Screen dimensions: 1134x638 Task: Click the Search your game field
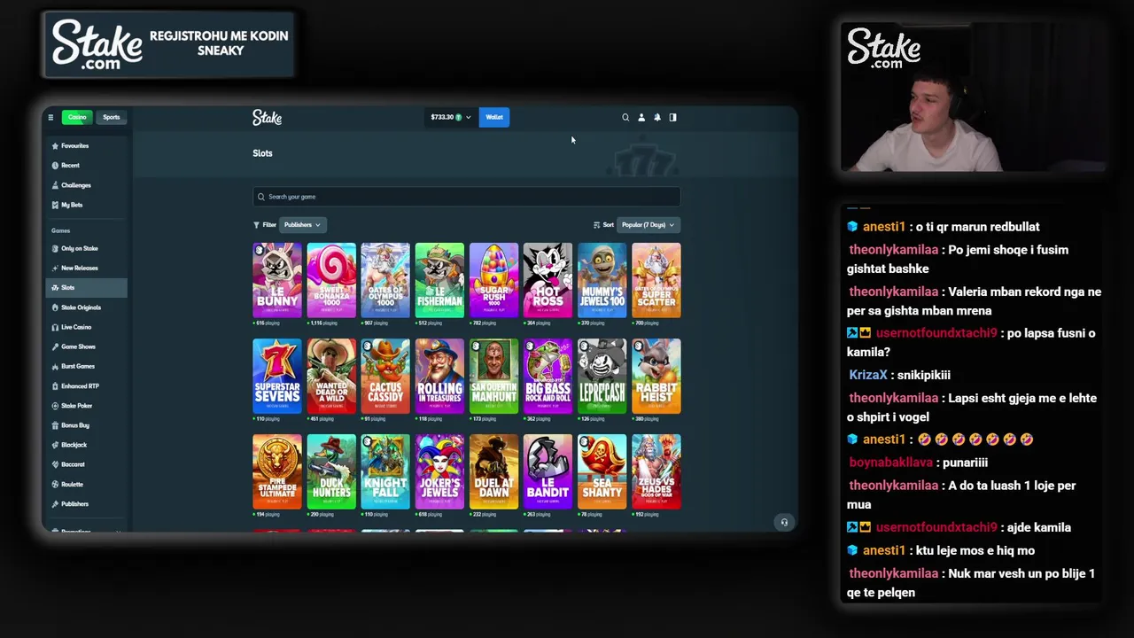(466, 197)
